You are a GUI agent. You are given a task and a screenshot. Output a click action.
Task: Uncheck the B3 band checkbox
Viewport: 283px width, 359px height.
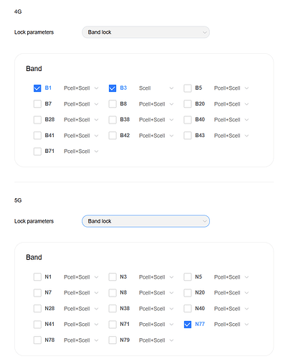(x=112, y=88)
